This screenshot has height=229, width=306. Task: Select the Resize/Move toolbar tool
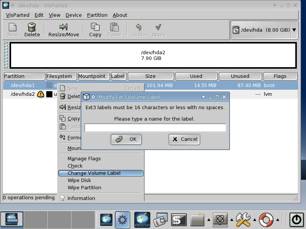point(63,30)
